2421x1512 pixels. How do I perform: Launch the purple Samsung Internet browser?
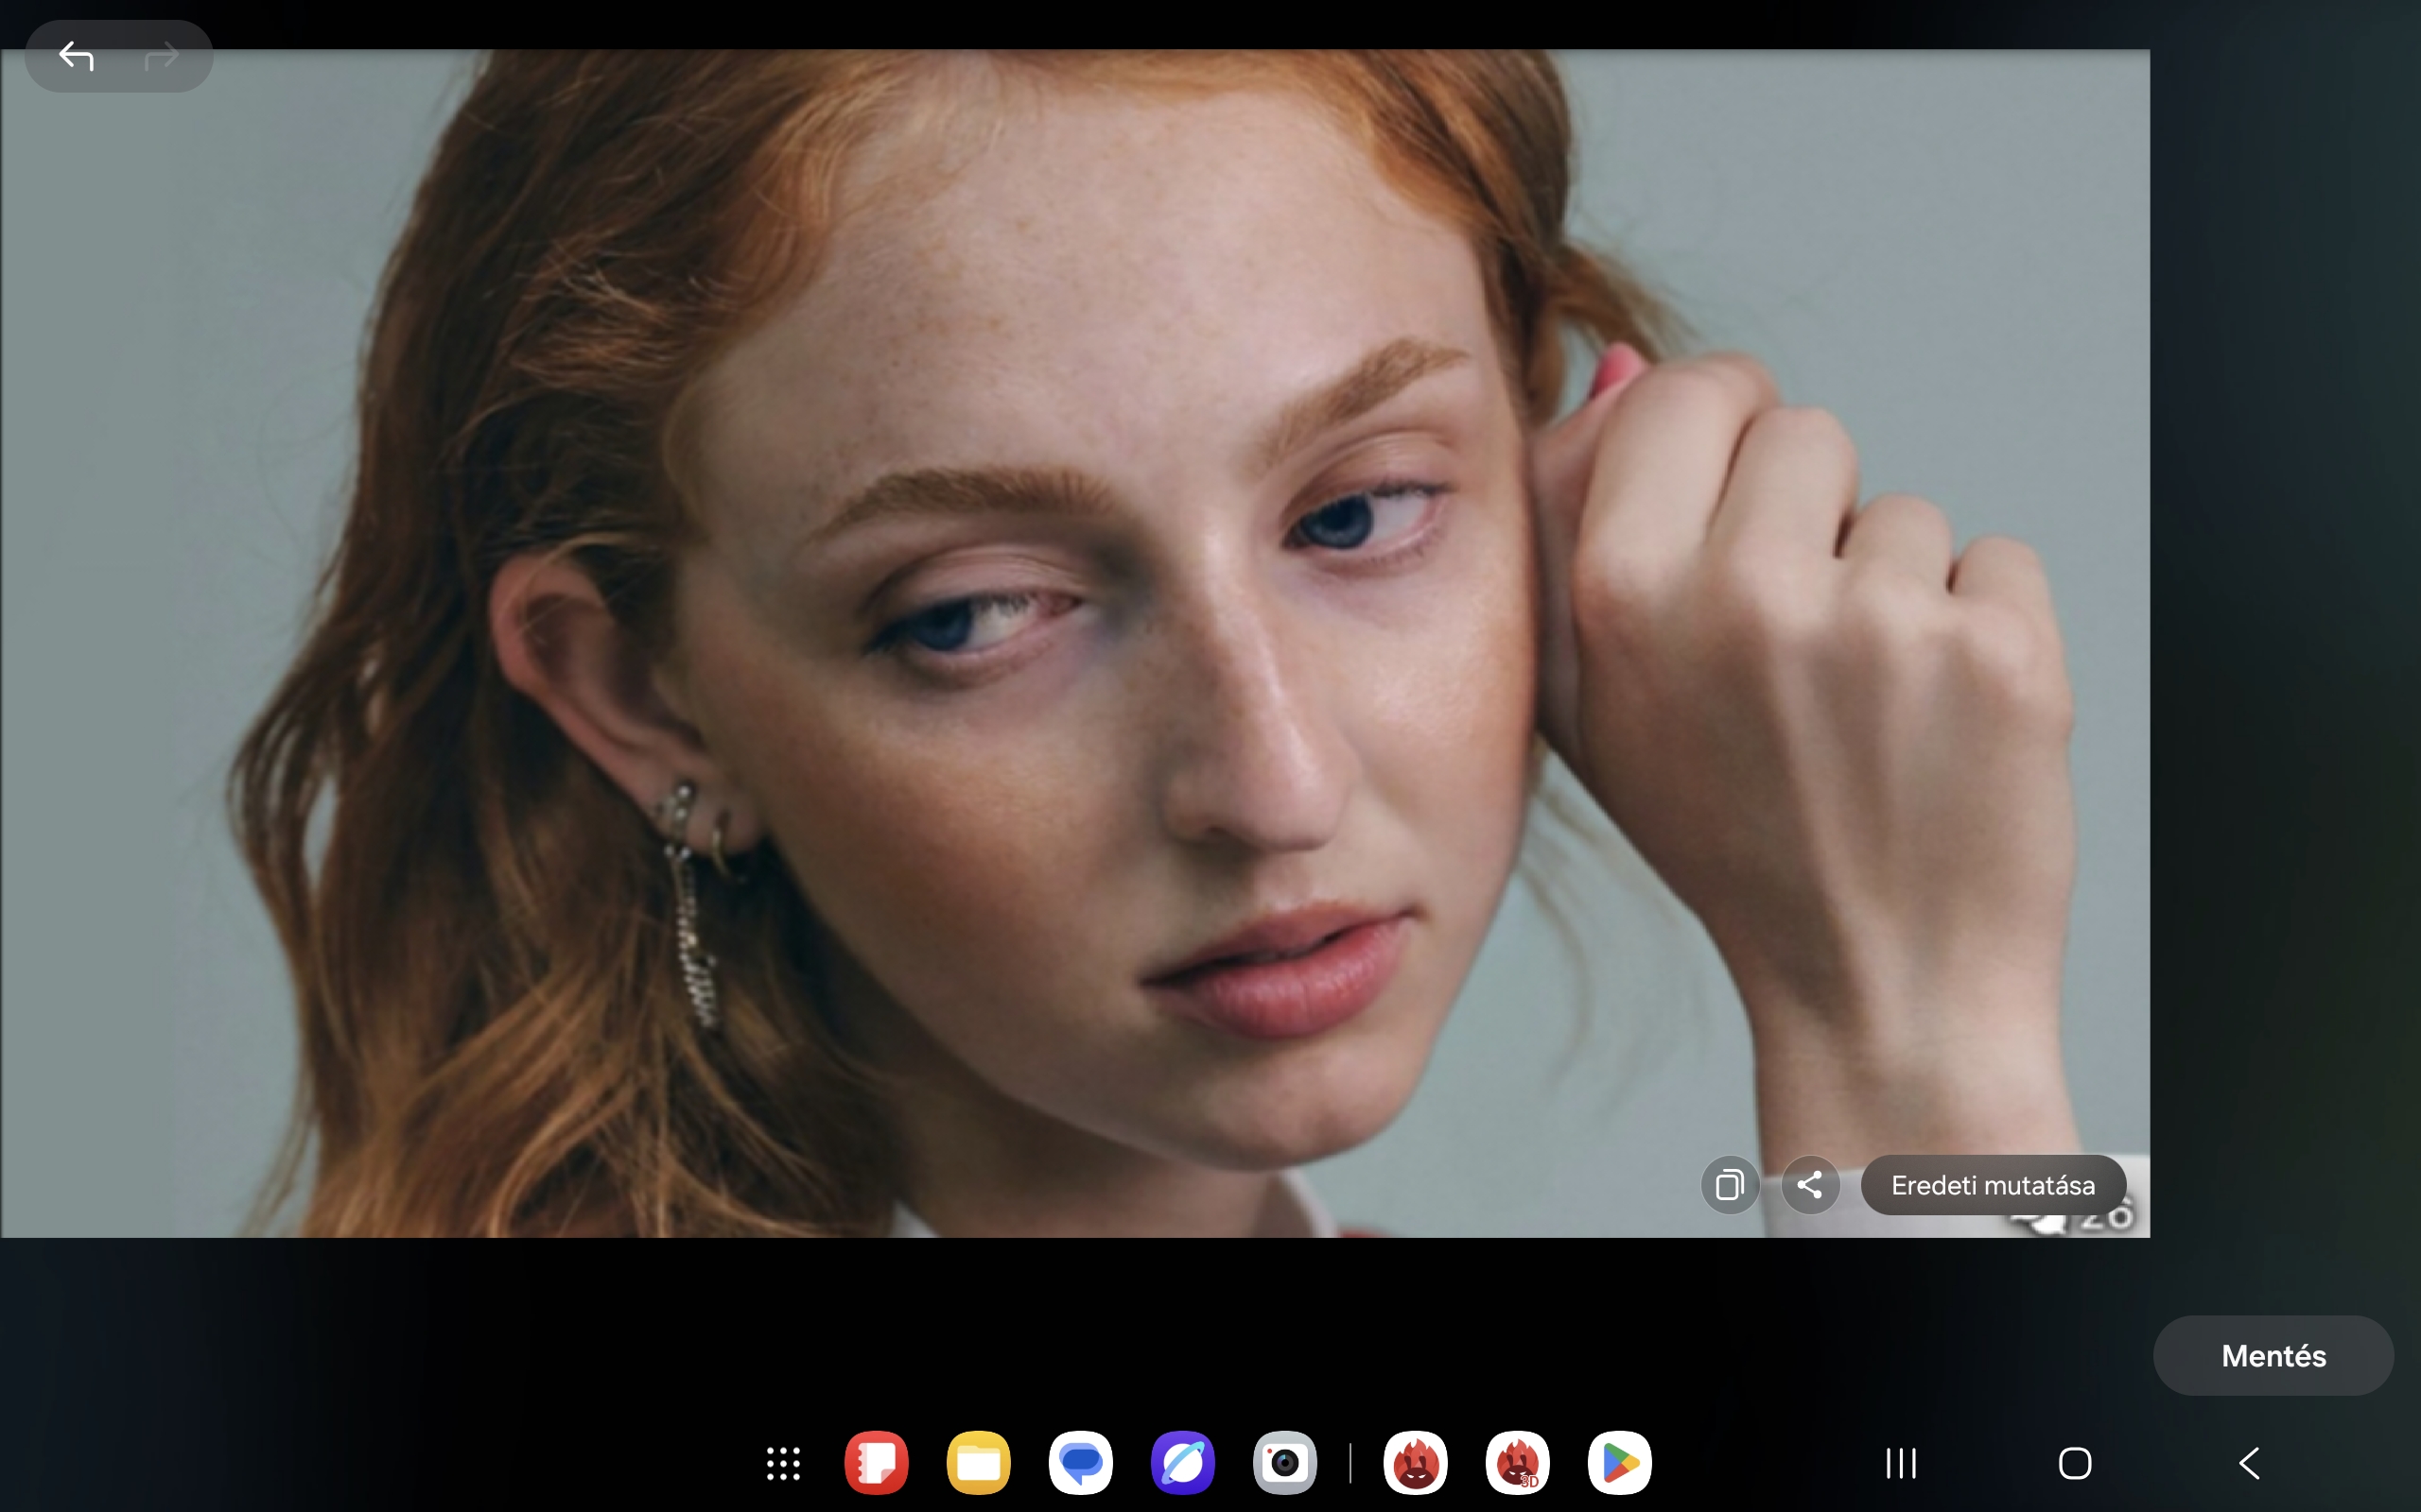(x=1182, y=1463)
